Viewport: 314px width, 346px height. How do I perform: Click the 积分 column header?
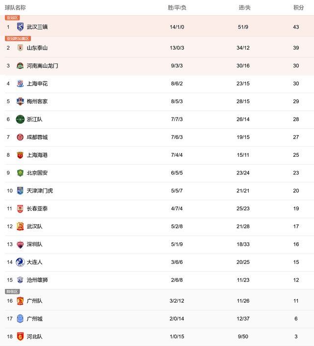299,8
